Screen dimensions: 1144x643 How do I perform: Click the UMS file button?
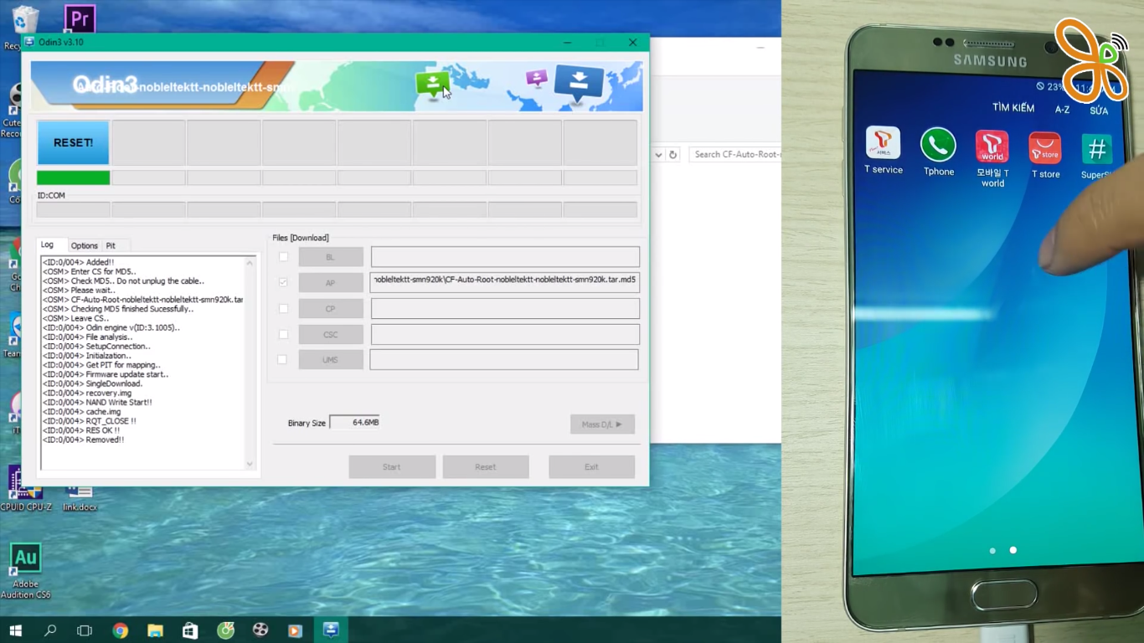(x=331, y=359)
